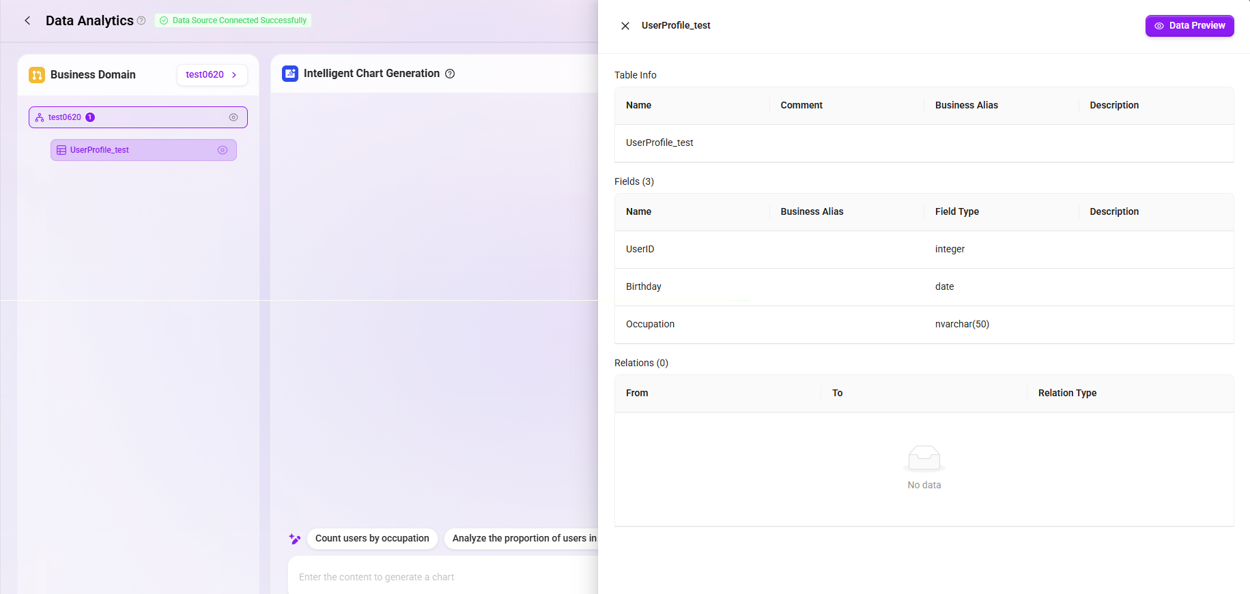This screenshot has width=1250, height=594.
Task: Click the help icon beside Intelligent Chart Generation
Action: pos(450,74)
